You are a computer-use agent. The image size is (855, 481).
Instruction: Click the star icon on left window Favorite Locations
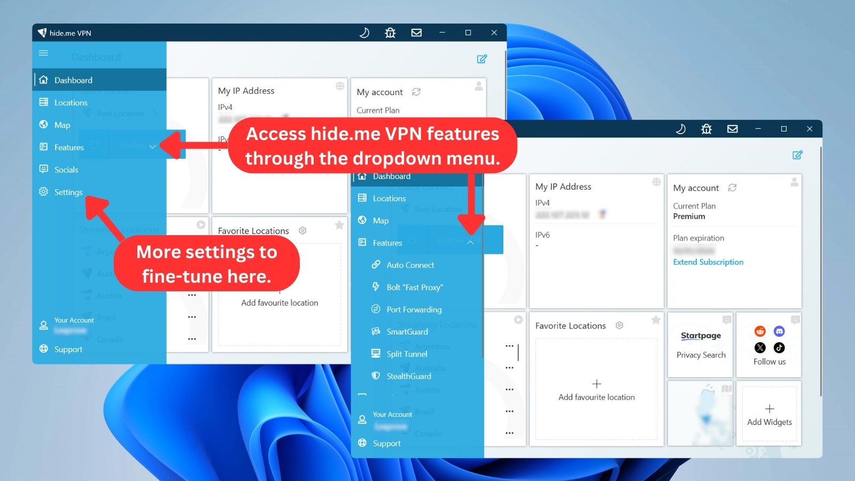tap(339, 225)
